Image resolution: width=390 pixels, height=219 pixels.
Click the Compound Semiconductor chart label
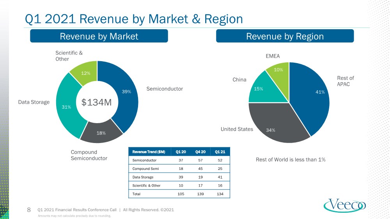click(x=89, y=155)
